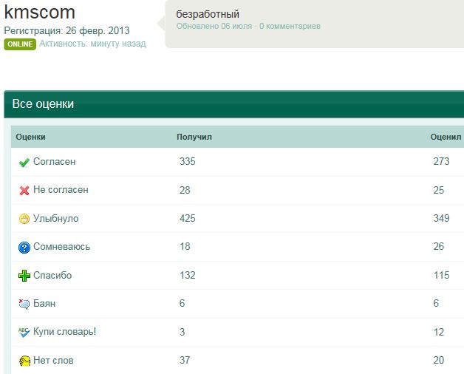Click received value 335 for Согласен

188,161
